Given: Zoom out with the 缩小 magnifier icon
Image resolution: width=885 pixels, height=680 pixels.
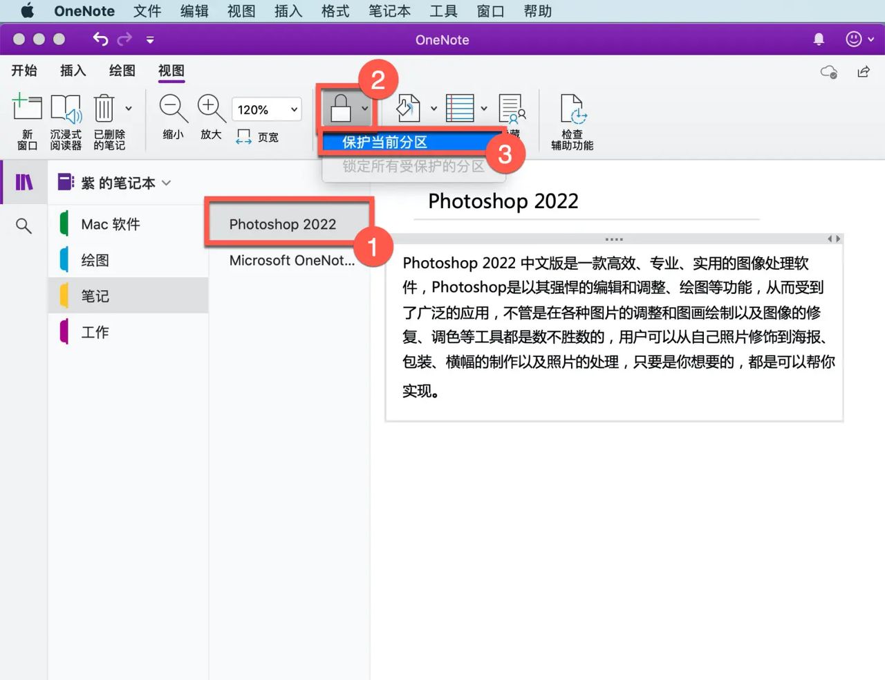Looking at the screenshot, I should pyautogui.click(x=172, y=109).
